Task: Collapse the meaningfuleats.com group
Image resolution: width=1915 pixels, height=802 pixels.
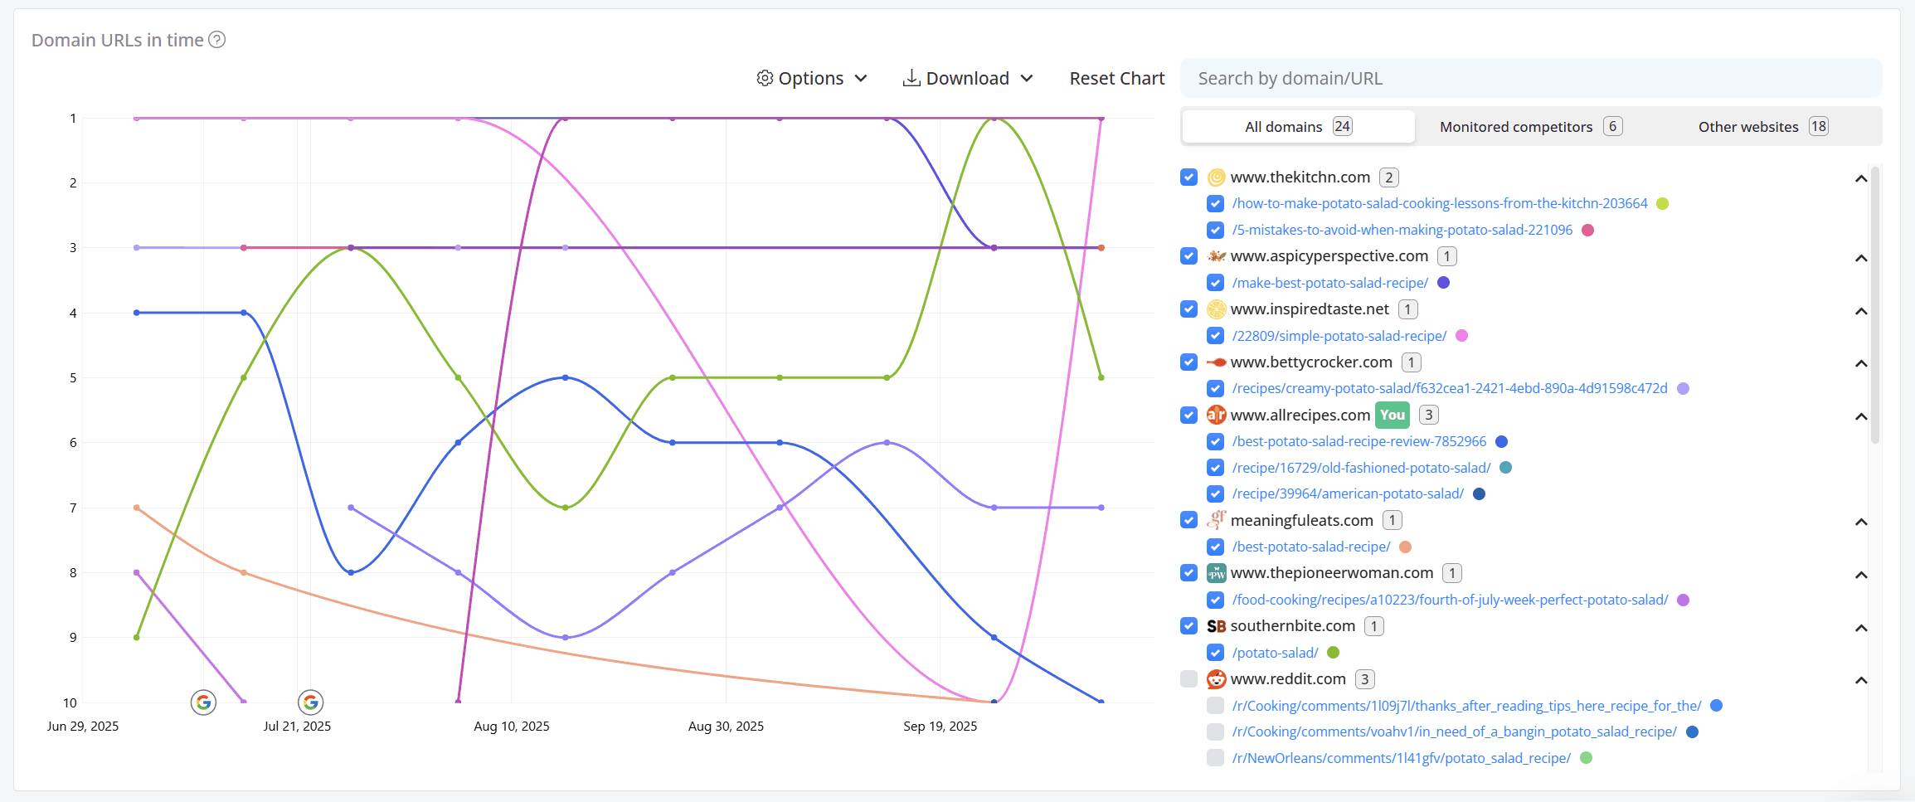Action: pos(1861,522)
